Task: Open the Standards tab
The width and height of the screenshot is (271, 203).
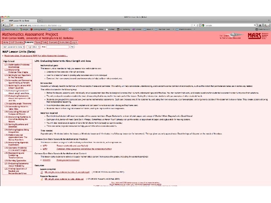Action: pyautogui.click(x=53, y=42)
